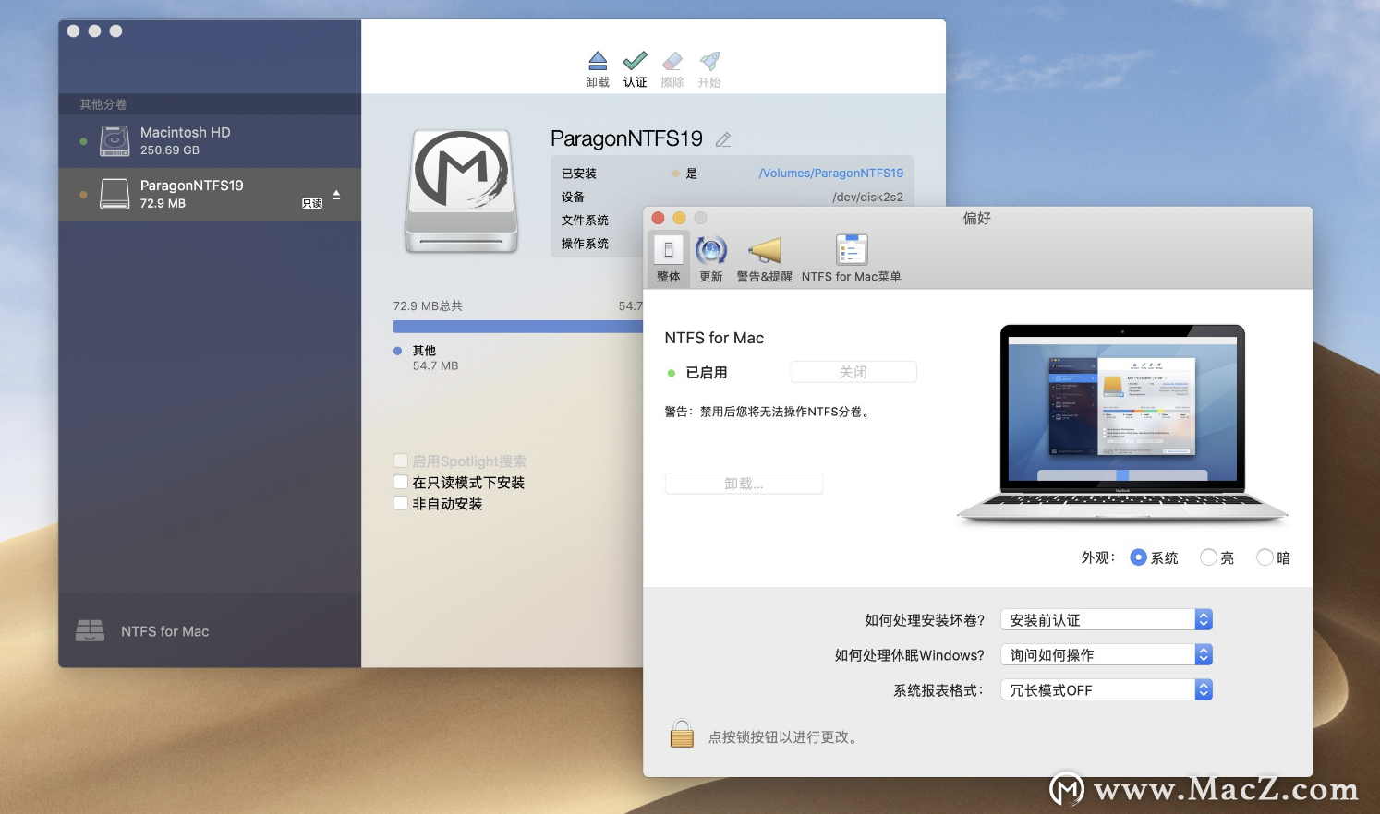Select the 暗 (dark) appearance radio button

pyautogui.click(x=1265, y=557)
